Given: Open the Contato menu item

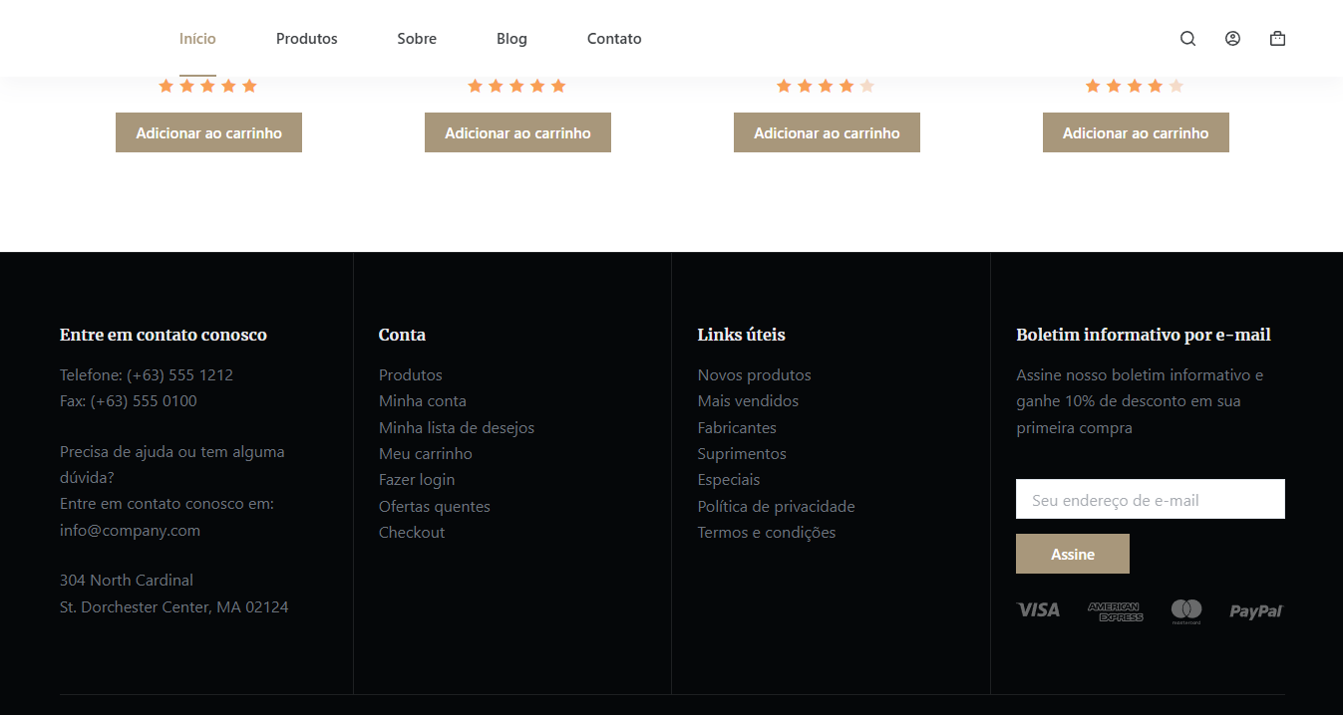Looking at the screenshot, I should (x=613, y=39).
